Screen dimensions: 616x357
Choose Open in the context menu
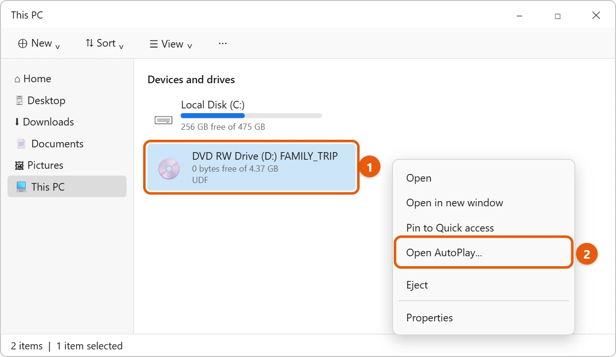pos(484,178)
